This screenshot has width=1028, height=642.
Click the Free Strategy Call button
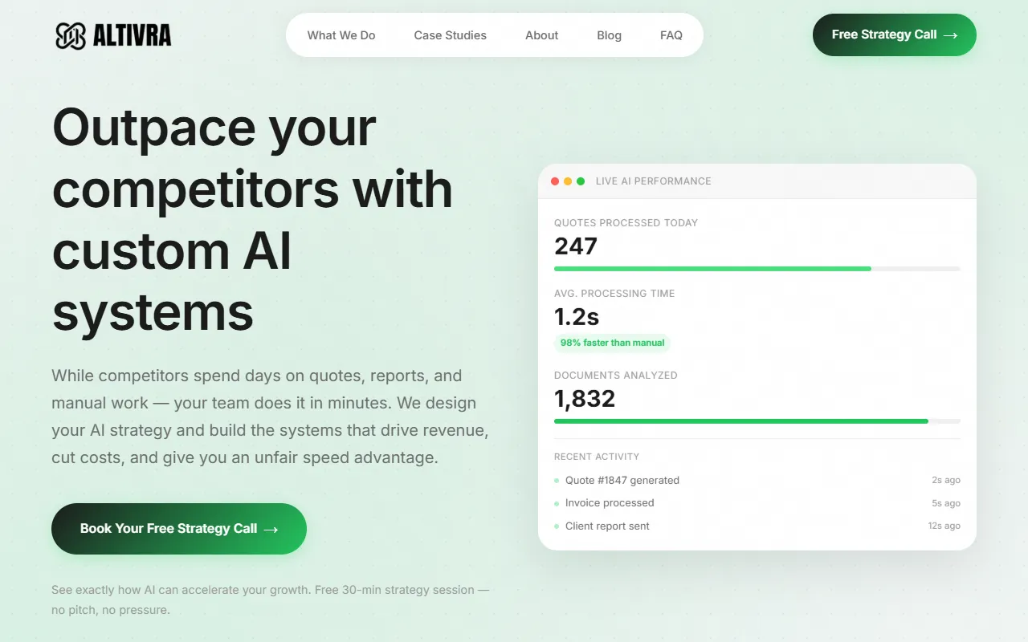(894, 35)
